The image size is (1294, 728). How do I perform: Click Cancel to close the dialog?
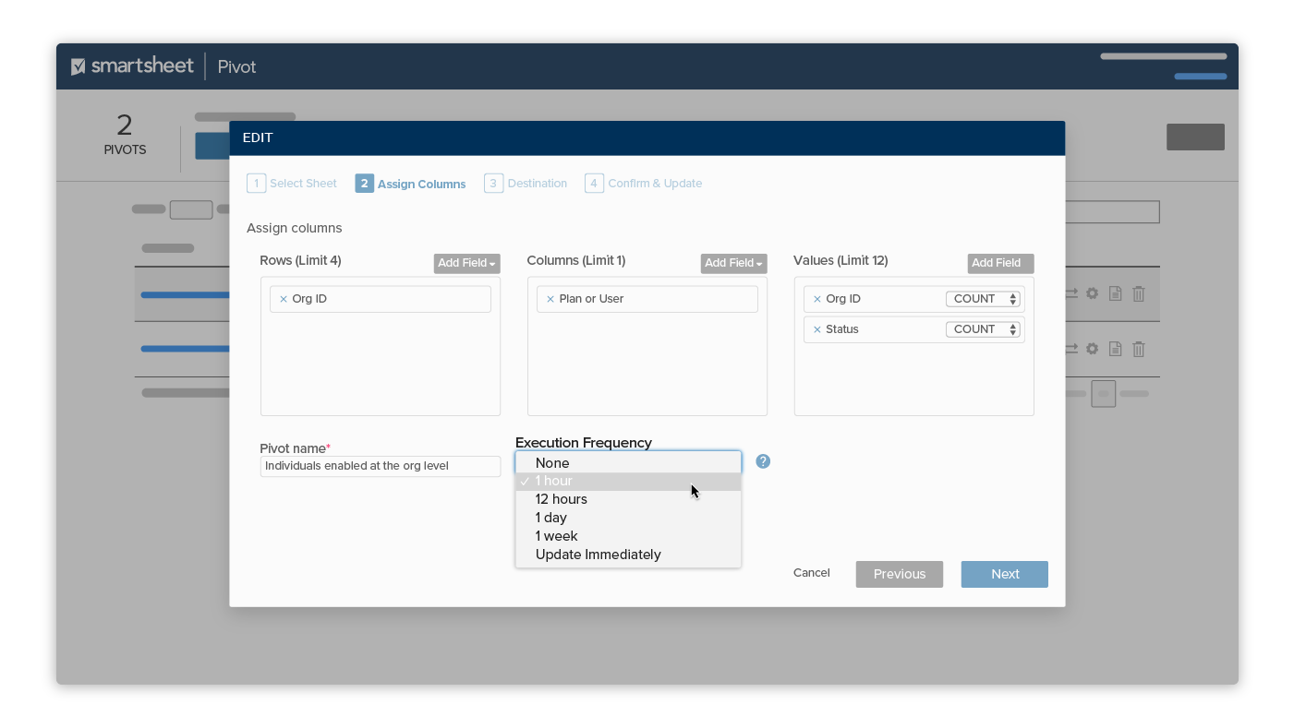(811, 573)
